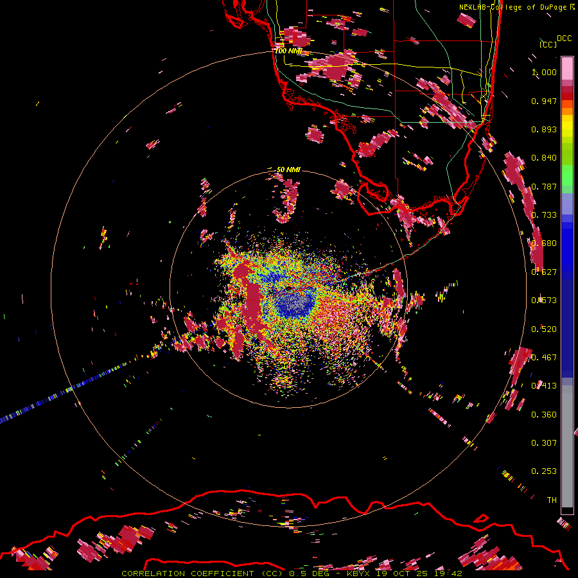Select the 0.520 scale value
578x578 pixels.
tap(544, 329)
